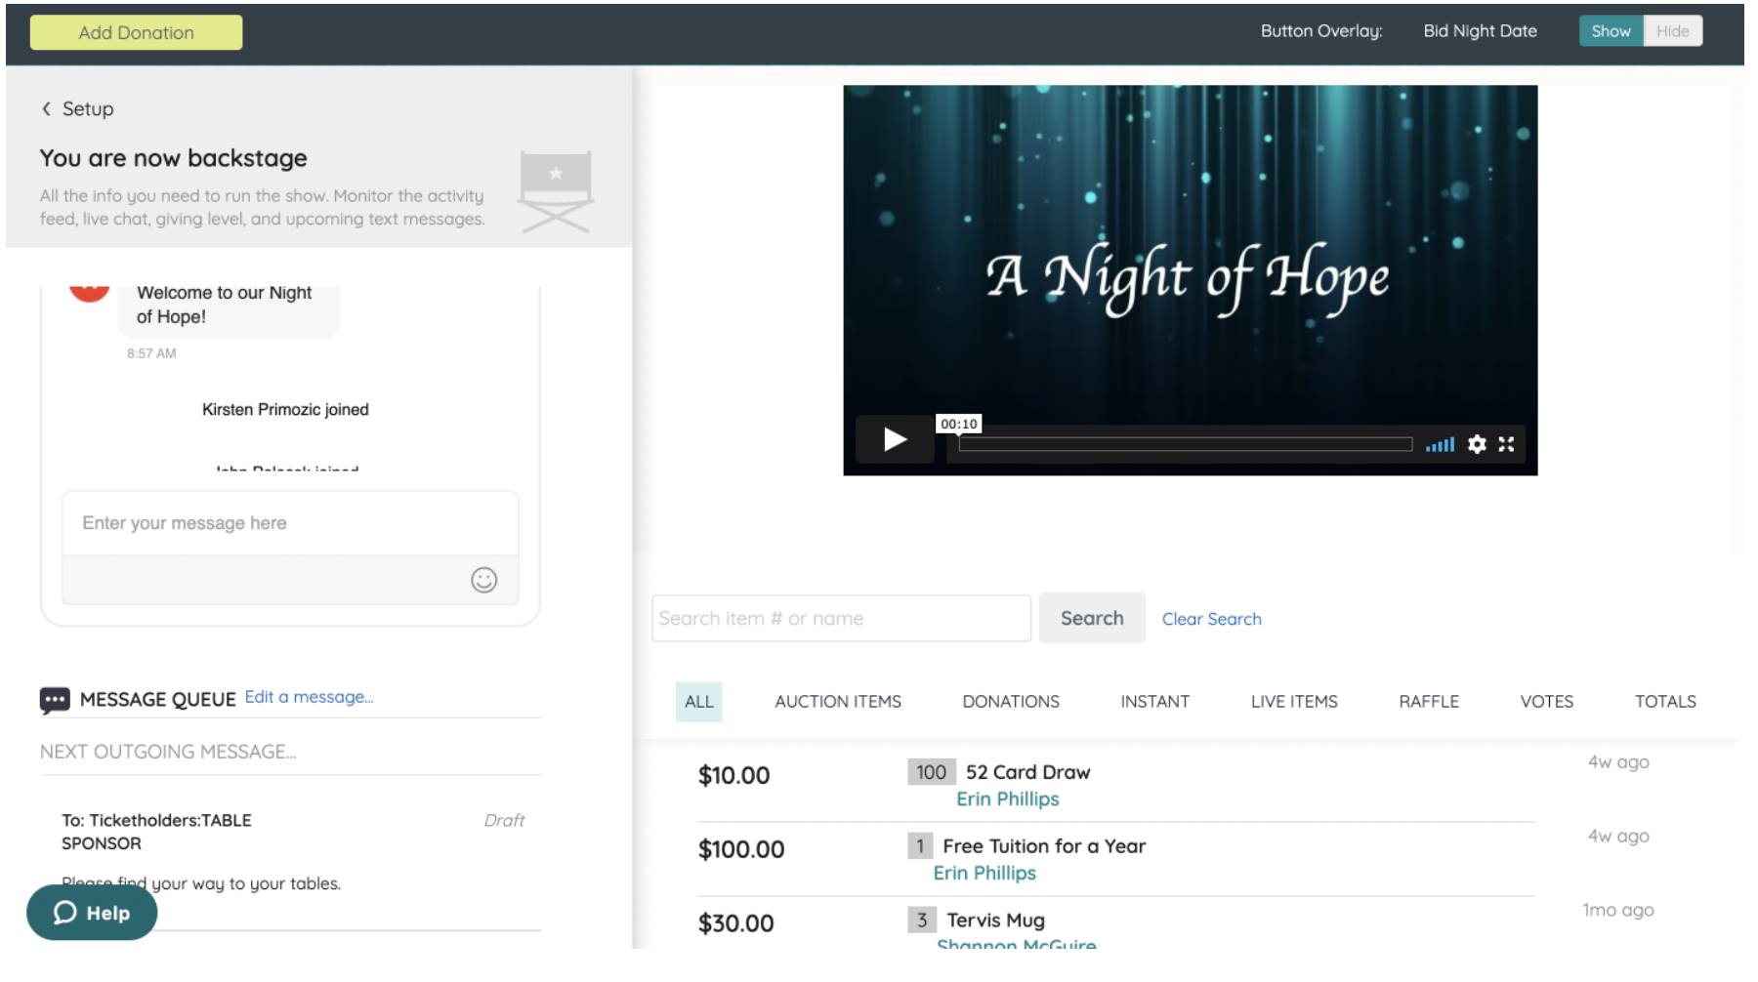Click the Add Donation button
Screen dimensions: 1758x982
[x=137, y=32]
